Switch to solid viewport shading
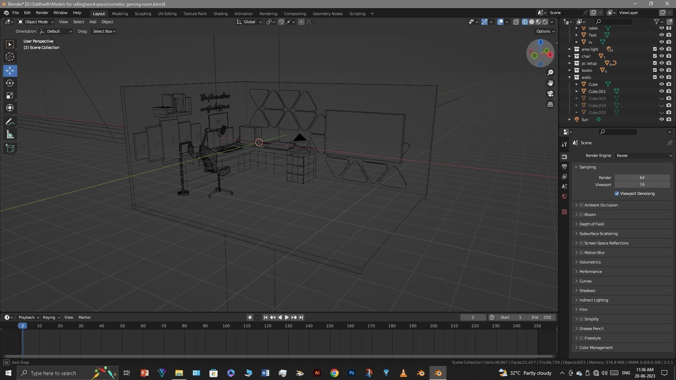 pyautogui.click(x=532, y=22)
